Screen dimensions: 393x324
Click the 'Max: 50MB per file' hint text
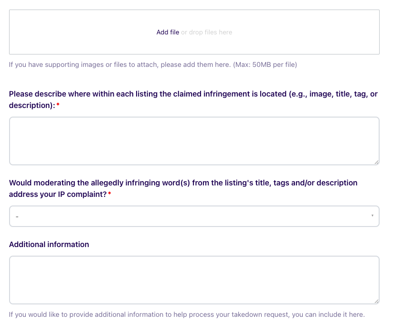(265, 65)
